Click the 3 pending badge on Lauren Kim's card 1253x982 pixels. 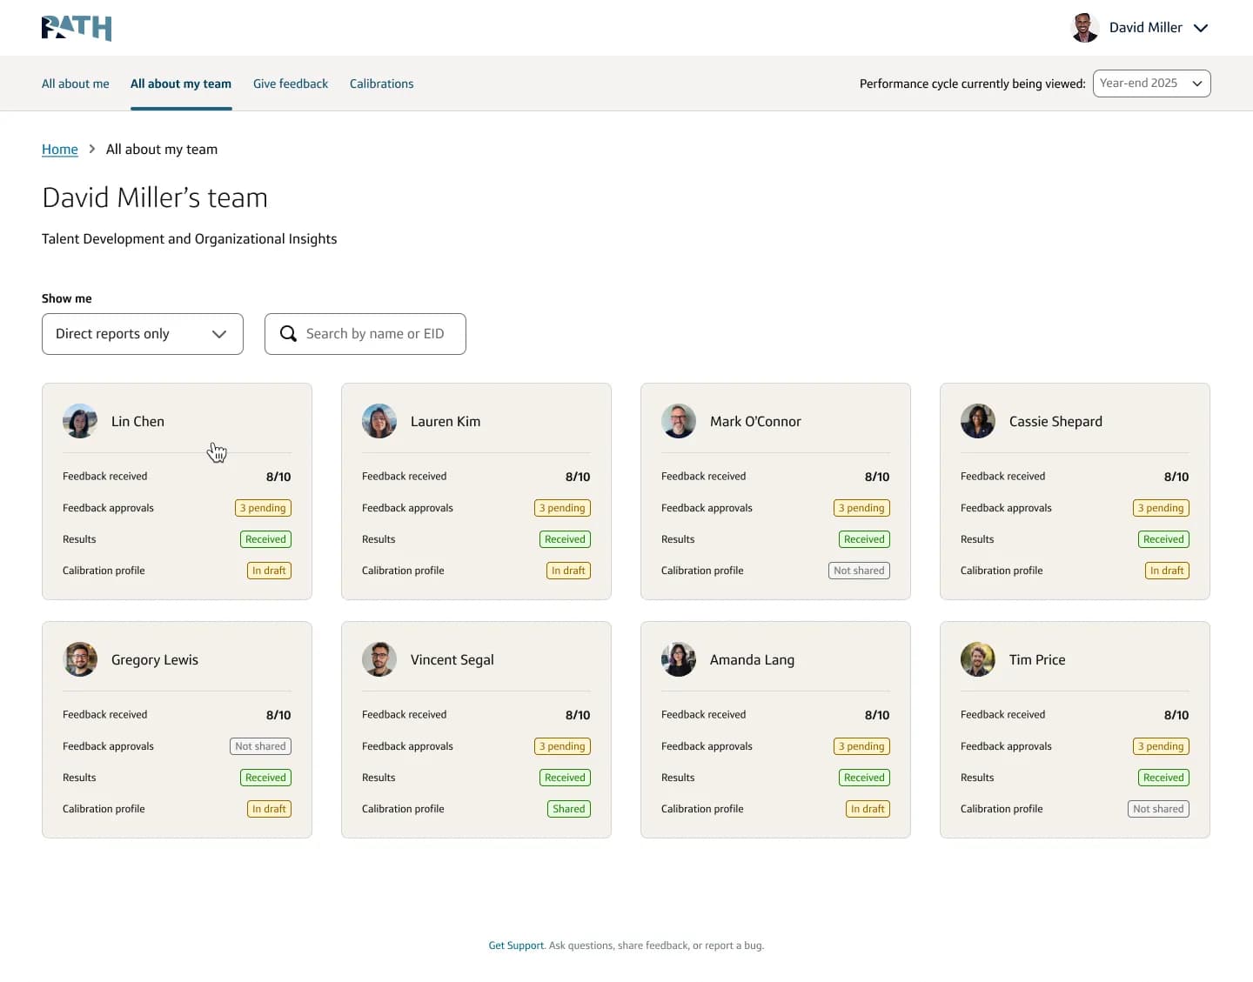562,508
